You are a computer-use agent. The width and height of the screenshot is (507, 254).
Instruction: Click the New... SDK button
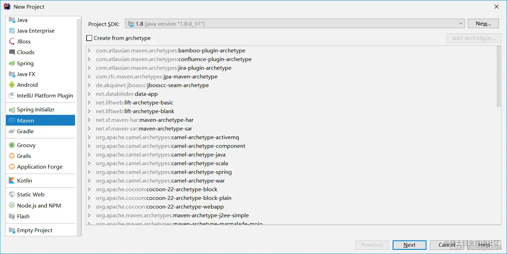(x=483, y=24)
